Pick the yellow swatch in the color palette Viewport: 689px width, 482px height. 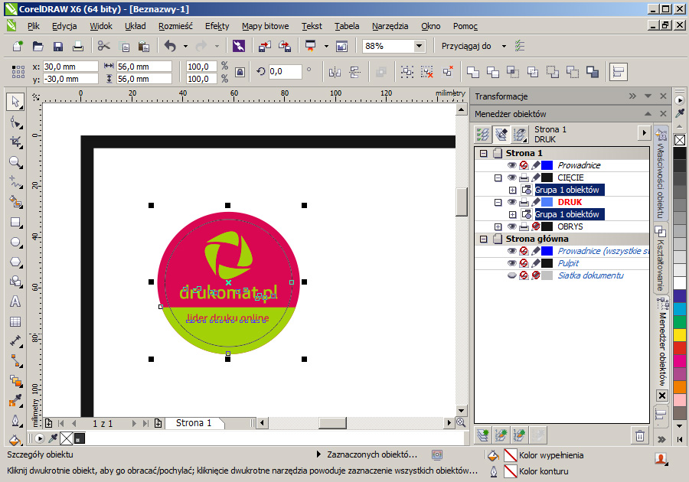[680, 335]
